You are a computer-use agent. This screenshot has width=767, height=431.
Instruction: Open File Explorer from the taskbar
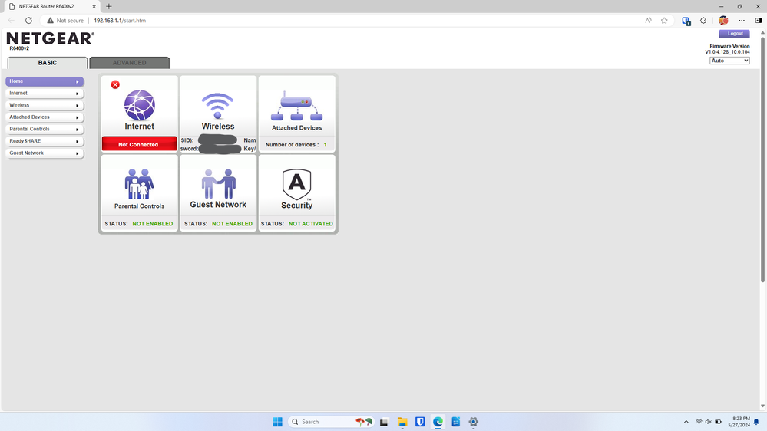tap(402, 422)
